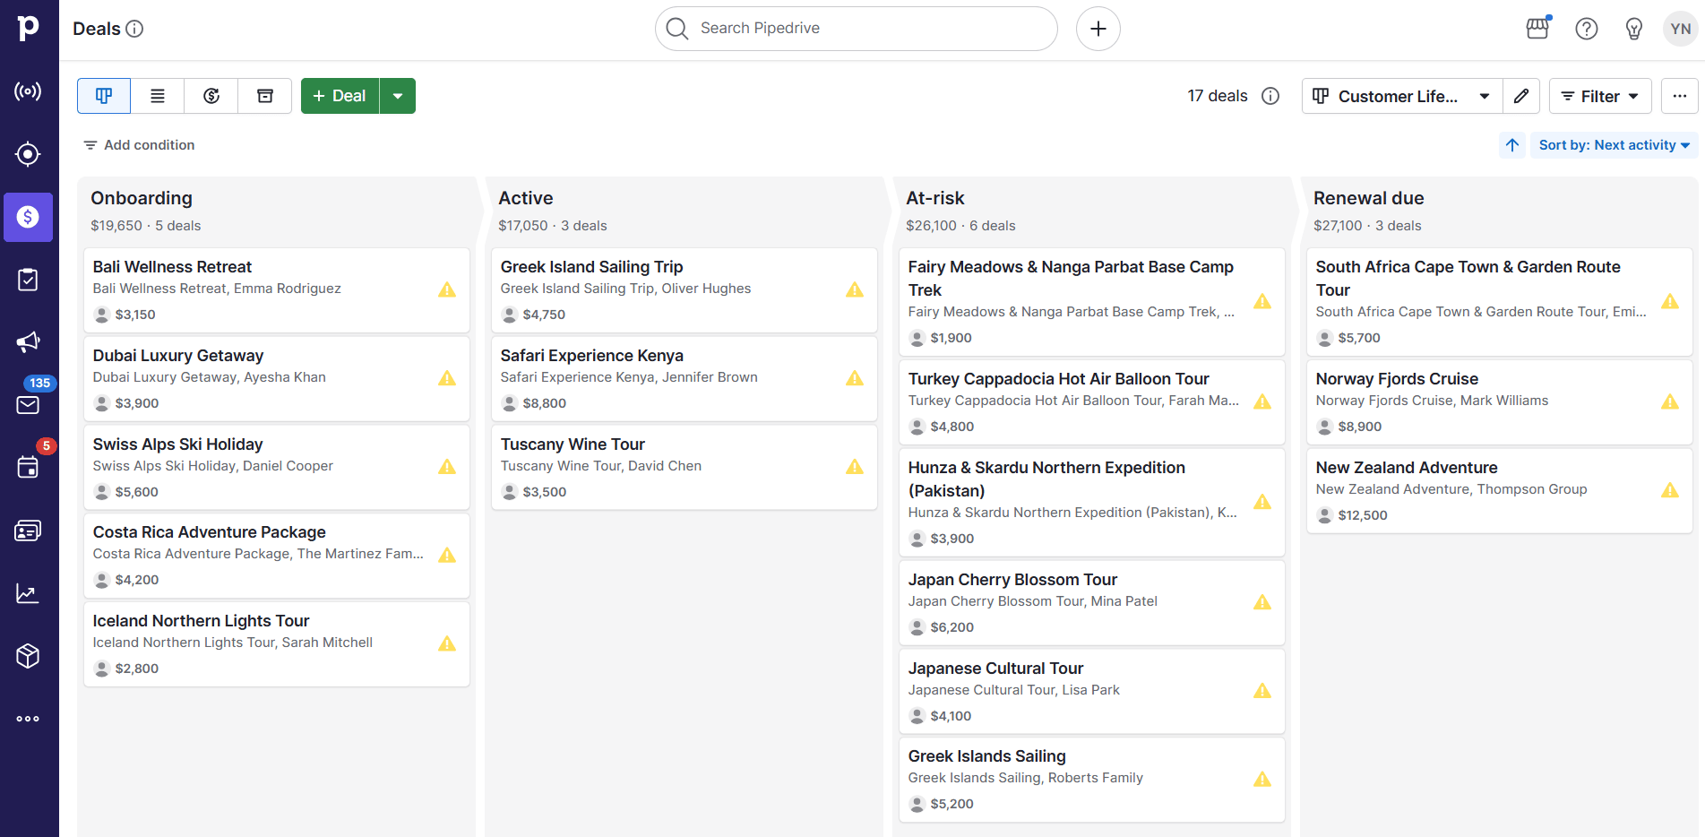Switch to archive view
The image size is (1705, 837).
tap(265, 96)
